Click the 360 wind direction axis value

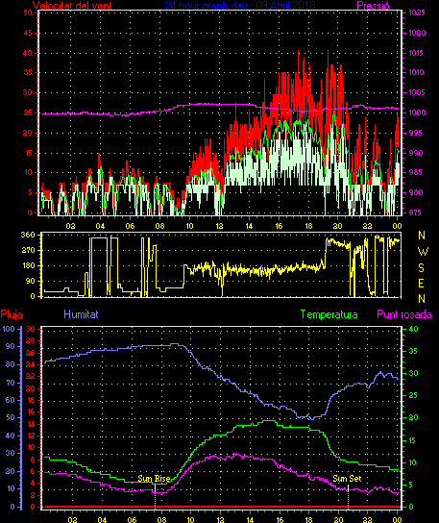click(x=28, y=235)
